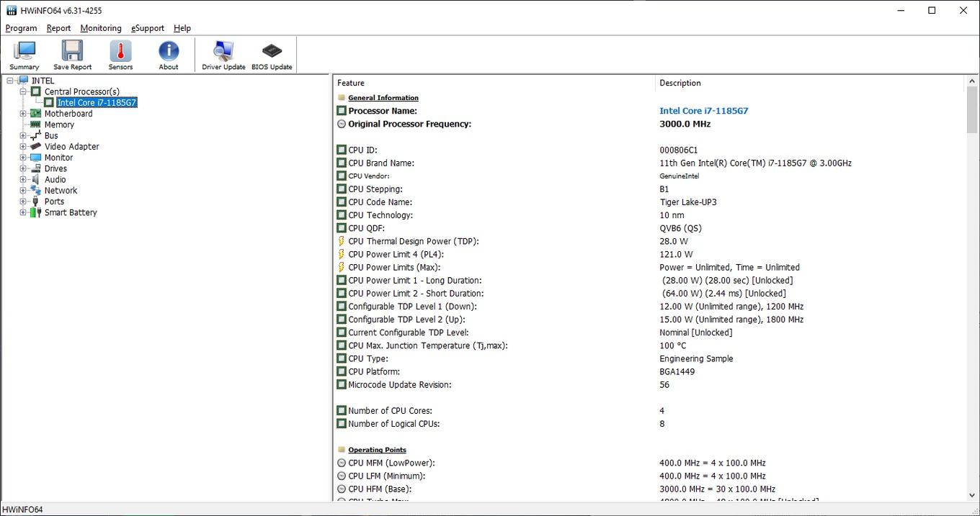Collapse the Central Processor(s) node
The image size is (980, 516).
[23, 91]
